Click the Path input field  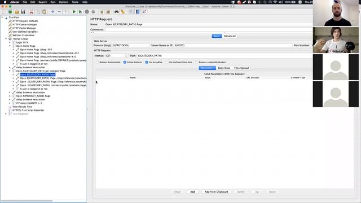pyautogui.click(x=224, y=56)
